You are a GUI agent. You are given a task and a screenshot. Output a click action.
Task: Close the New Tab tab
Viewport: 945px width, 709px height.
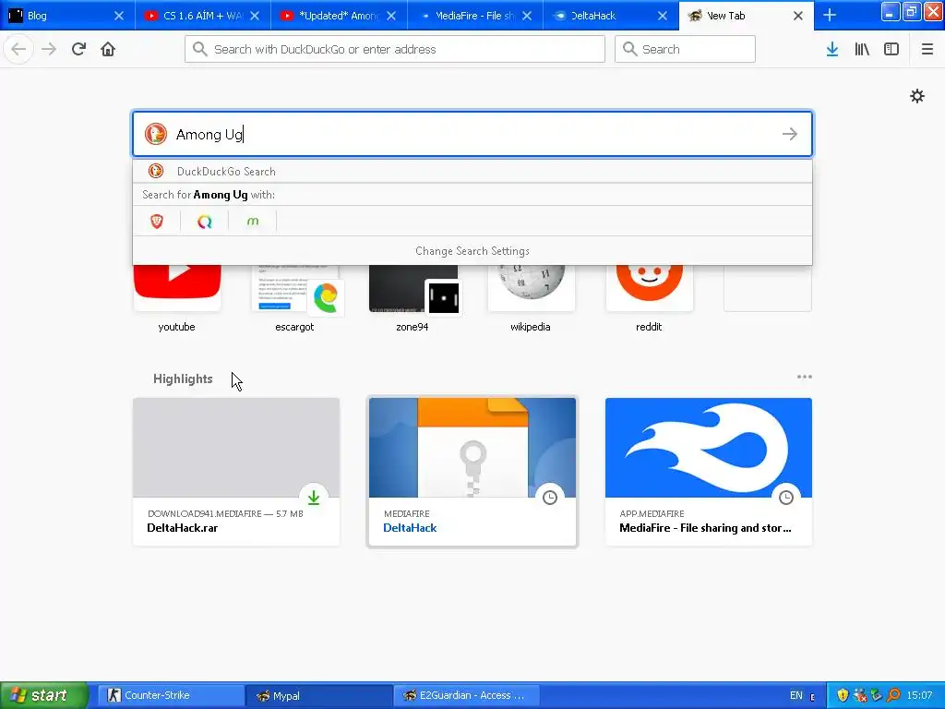[798, 16]
